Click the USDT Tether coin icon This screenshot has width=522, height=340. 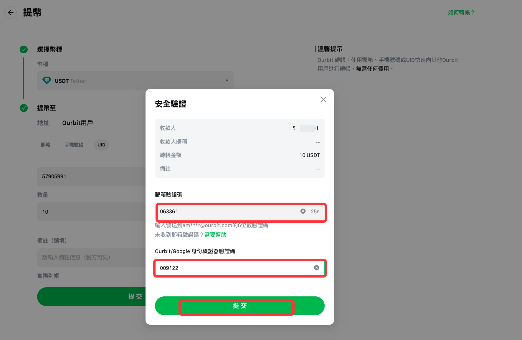coord(47,80)
